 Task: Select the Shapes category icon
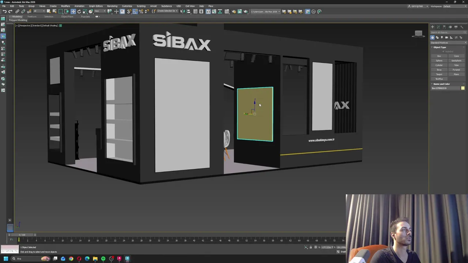(x=437, y=37)
